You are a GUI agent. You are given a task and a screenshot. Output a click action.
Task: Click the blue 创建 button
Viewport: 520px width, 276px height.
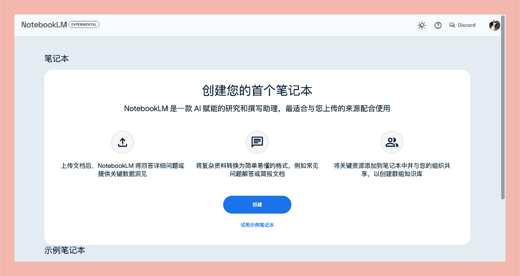pos(257,205)
